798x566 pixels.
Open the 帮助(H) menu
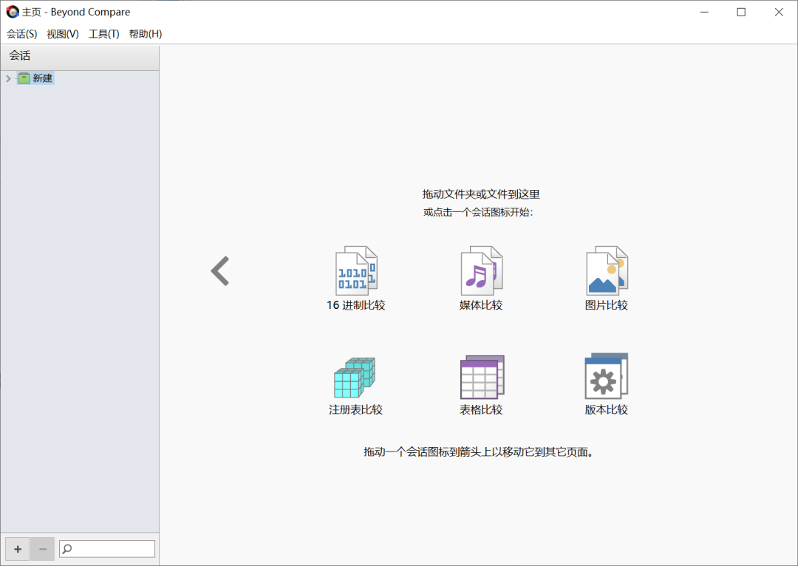[145, 34]
